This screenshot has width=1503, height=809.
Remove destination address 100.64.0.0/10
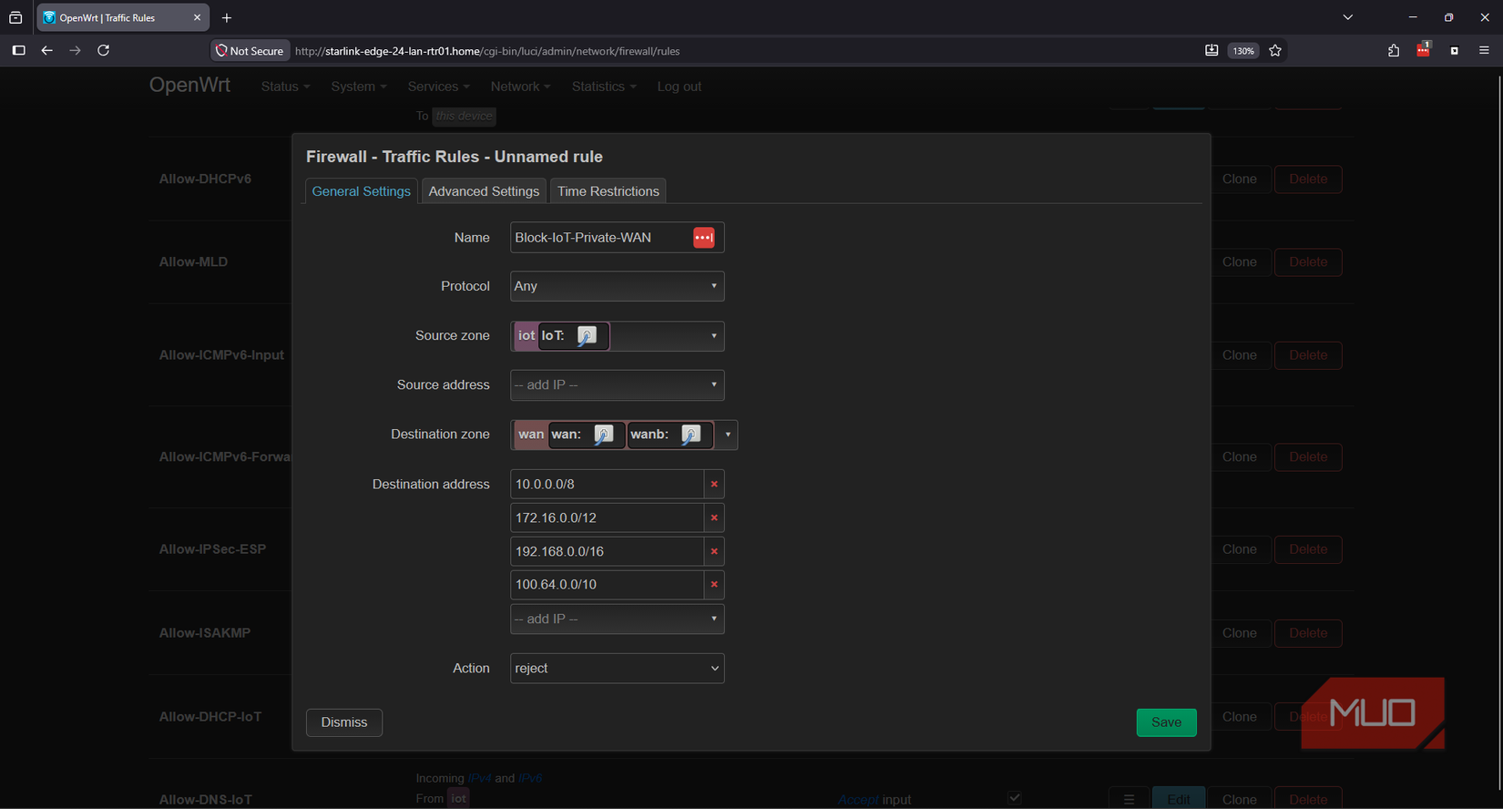pos(714,585)
